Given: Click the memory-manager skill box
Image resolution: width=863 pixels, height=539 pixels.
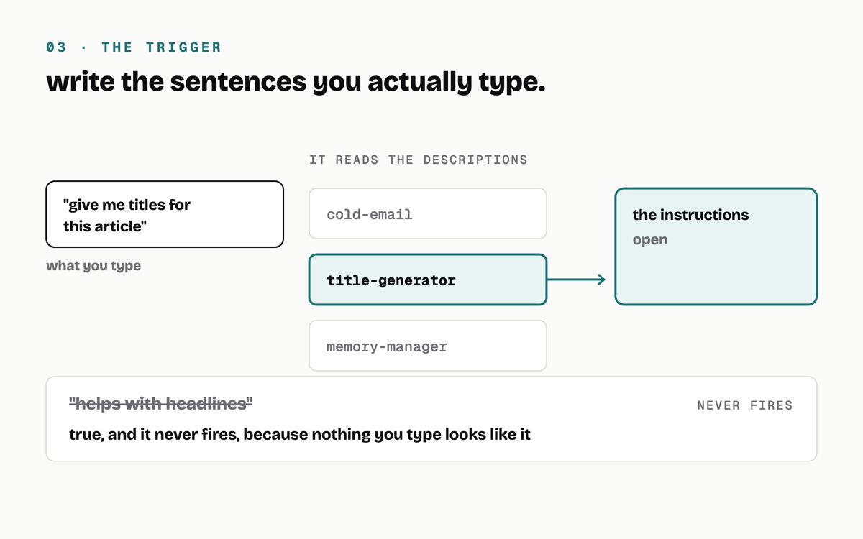Looking at the screenshot, I should click(428, 346).
